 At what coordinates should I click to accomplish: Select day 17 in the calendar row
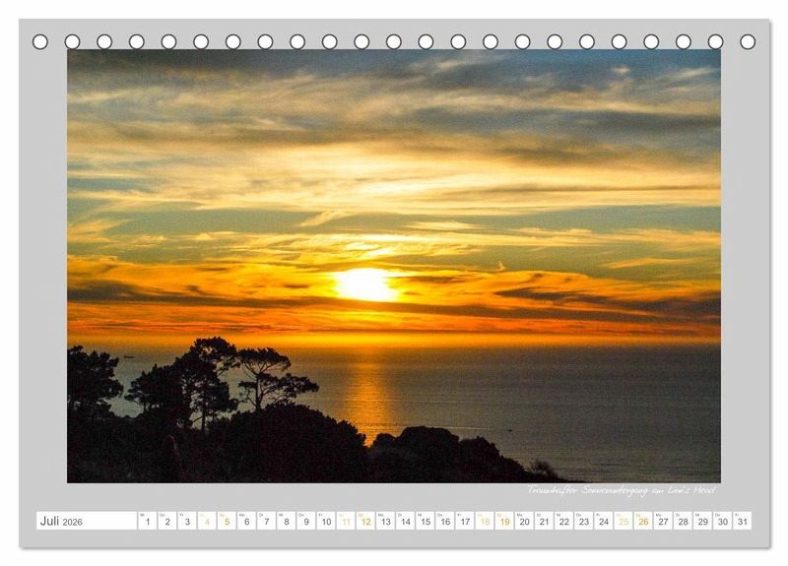point(465,521)
